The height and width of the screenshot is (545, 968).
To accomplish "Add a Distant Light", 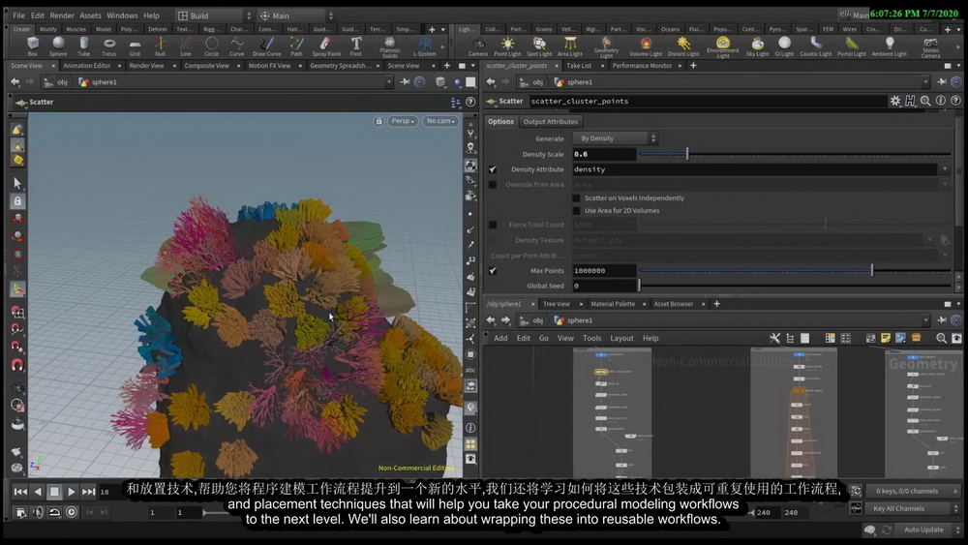I will click(x=683, y=46).
